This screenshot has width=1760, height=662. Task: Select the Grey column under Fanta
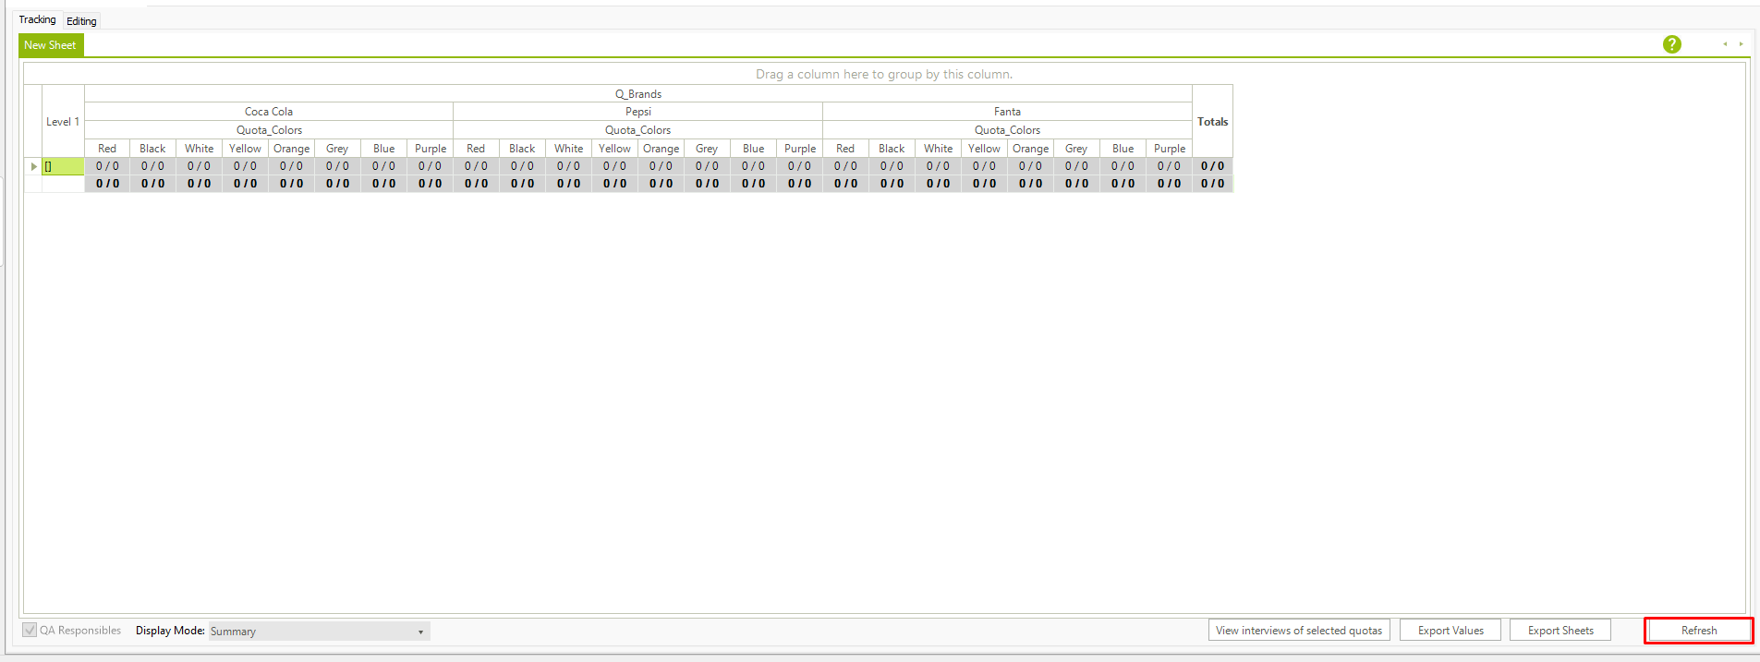click(1076, 149)
